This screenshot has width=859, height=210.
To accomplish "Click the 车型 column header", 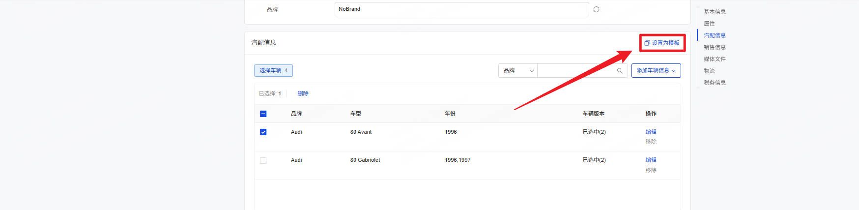I will pos(356,114).
